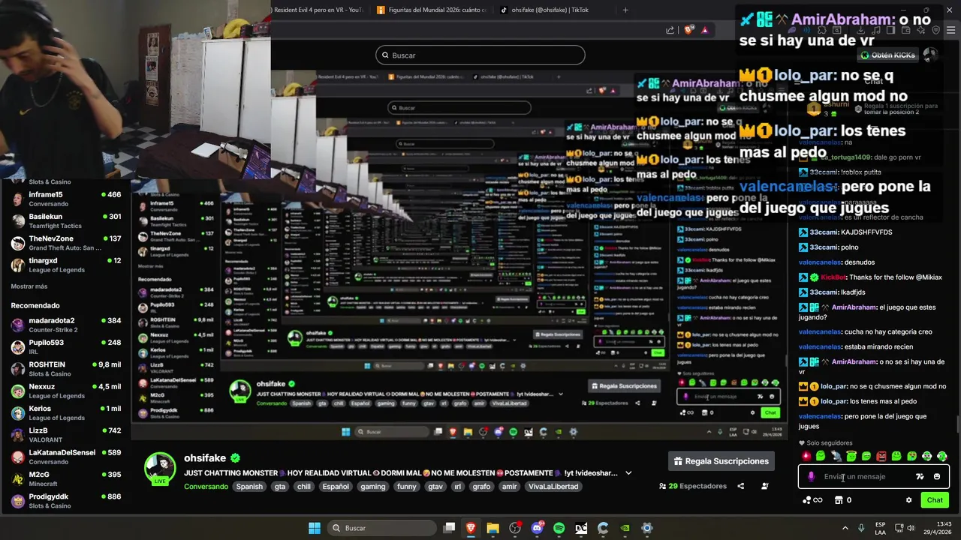Open the NVIDIA app on the taskbar
961x540 pixels.
[x=625, y=528]
